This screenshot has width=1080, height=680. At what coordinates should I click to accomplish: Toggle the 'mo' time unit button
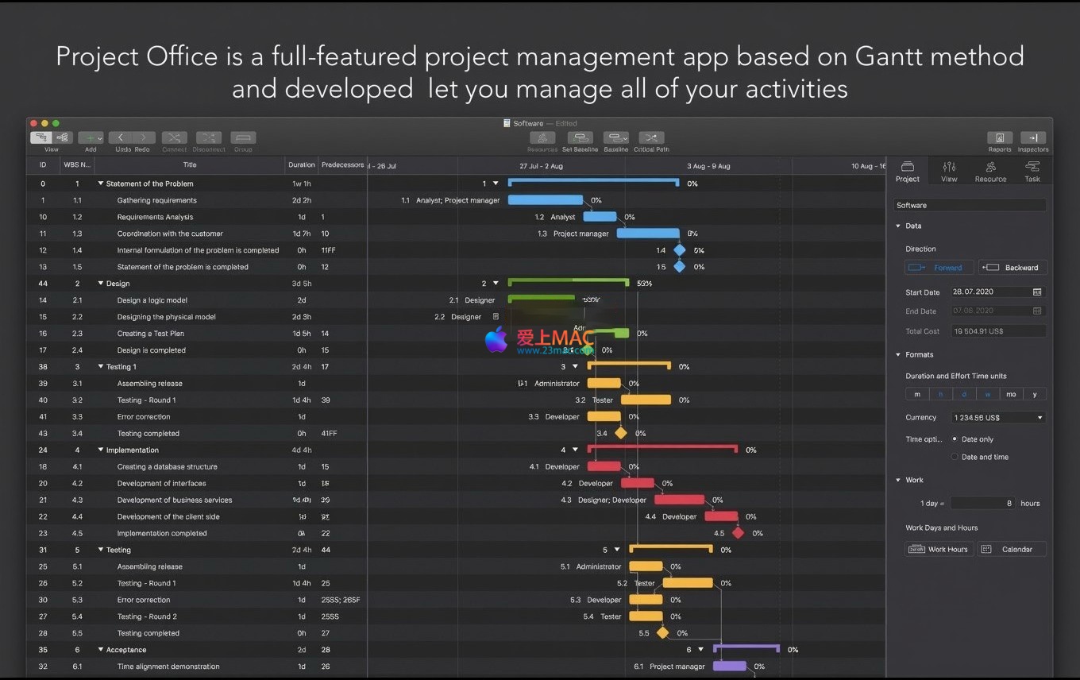[x=1011, y=394]
